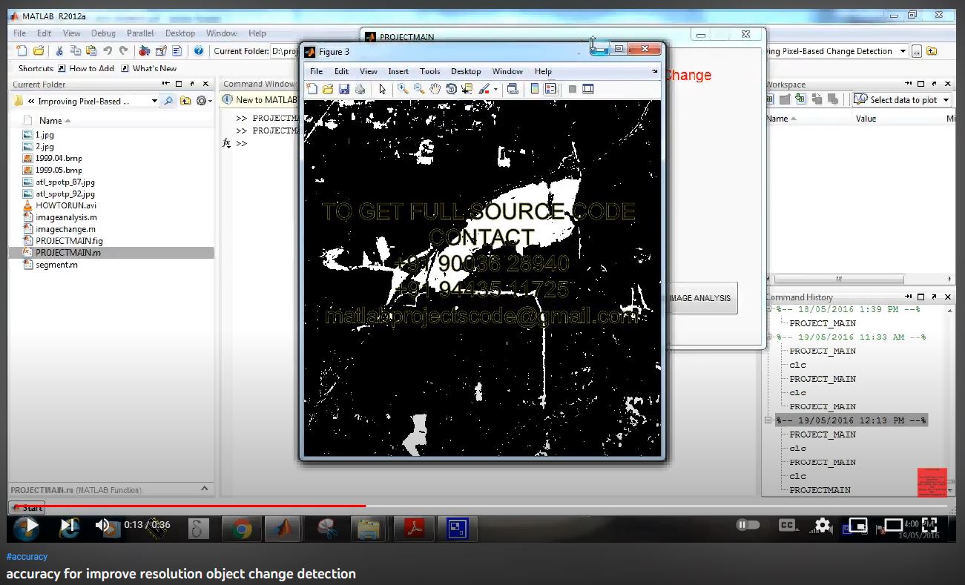Image resolution: width=965 pixels, height=585 pixels.
Task: Click the Cut icon in MATLAB toolbar
Action: tap(59, 51)
